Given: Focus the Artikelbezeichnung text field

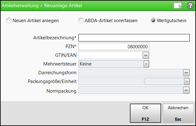Looking at the screenshot, I should pyautogui.click(x=134, y=38).
